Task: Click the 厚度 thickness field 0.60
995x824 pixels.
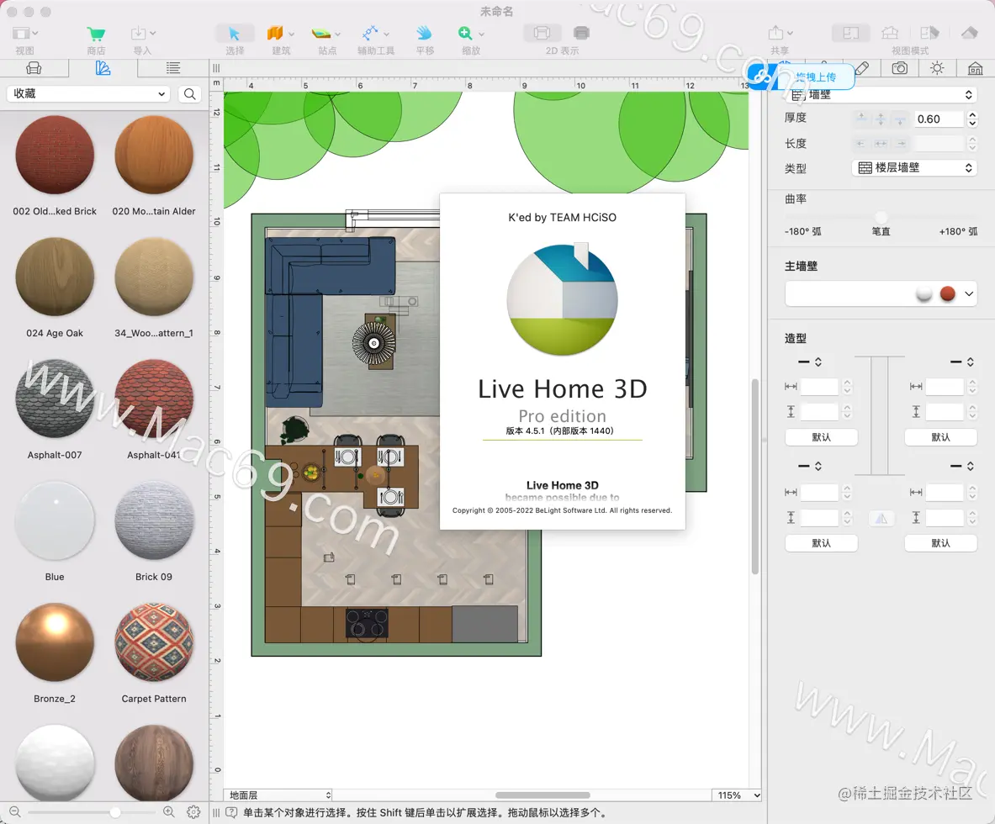Action: coord(938,119)
